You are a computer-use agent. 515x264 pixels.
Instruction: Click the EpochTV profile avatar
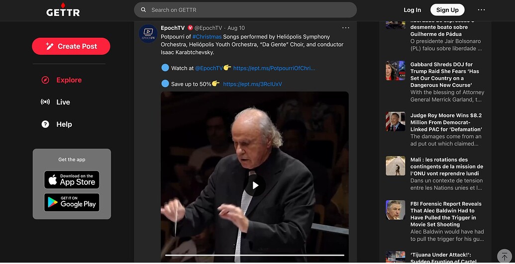148,33
